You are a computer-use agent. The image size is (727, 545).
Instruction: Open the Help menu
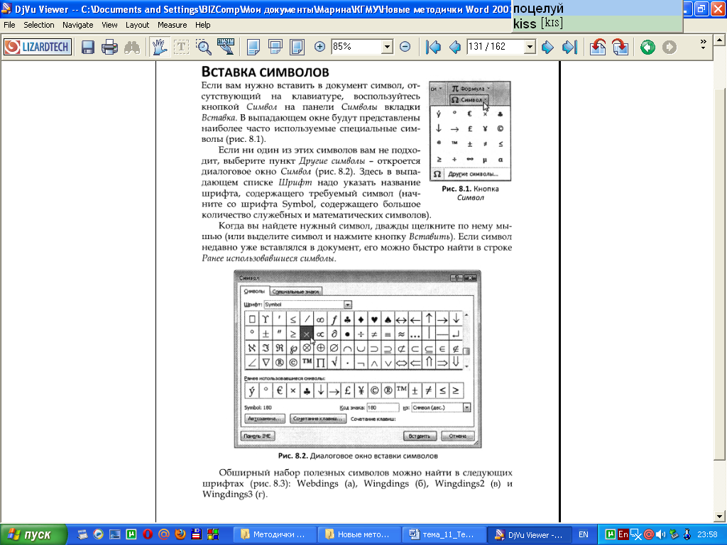[202, 25]
